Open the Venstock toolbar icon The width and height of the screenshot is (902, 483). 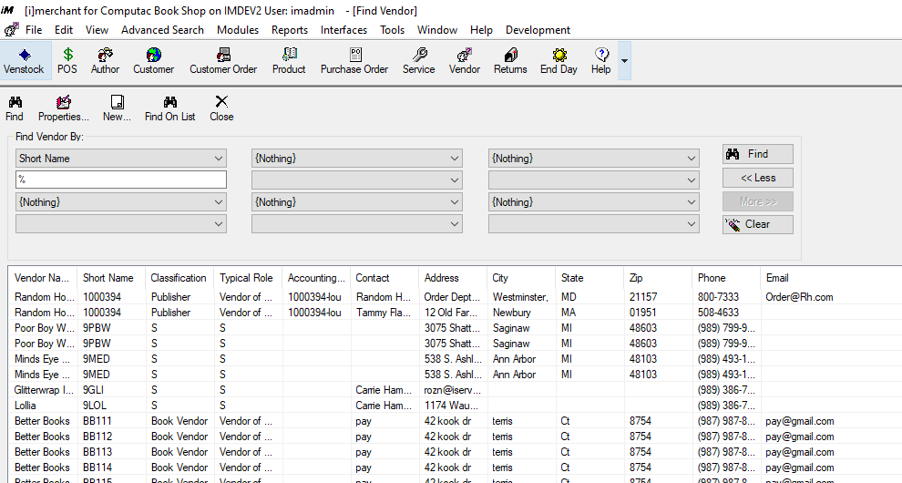pos(24,61)
